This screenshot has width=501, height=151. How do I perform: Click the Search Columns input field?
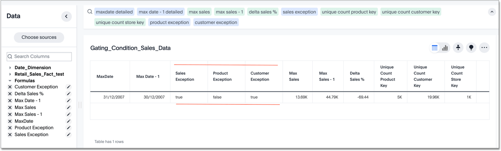[39, 56]
